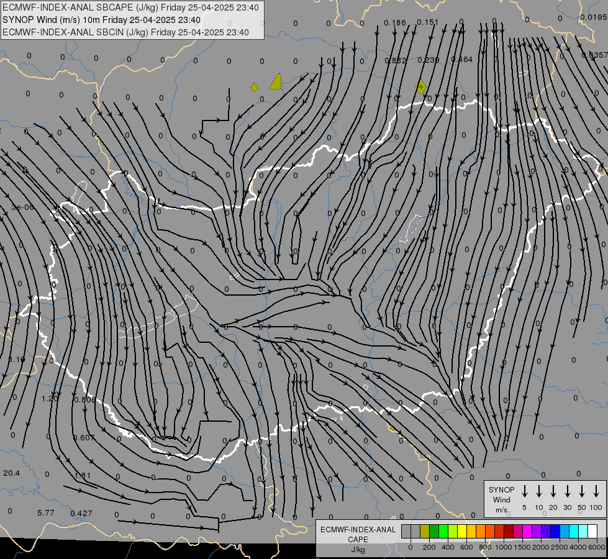Click the map value 0.464

point(462,60)
